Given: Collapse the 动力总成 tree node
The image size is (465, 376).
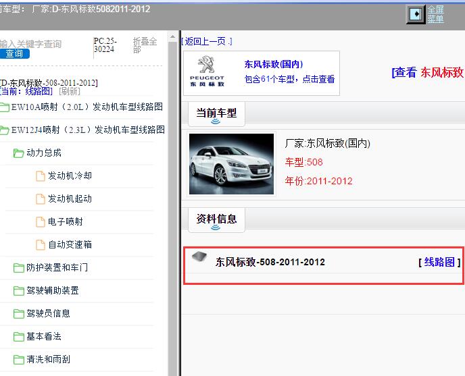Looking at the screenshot, I should (x=43, y=153).
